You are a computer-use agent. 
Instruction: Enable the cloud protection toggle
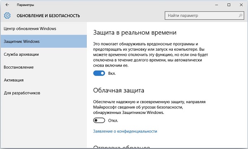[x=99, y=121]
